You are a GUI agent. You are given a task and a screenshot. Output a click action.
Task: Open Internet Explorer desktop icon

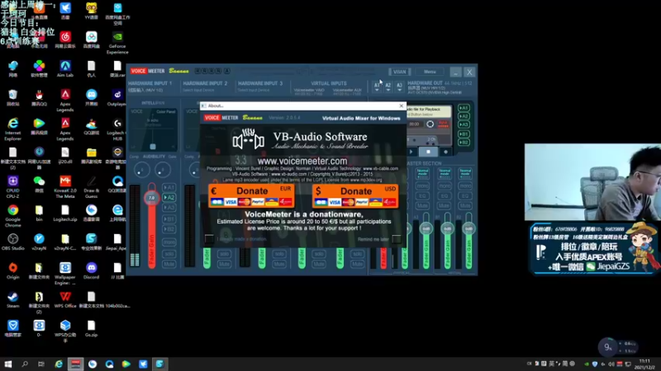click(12, 129)
